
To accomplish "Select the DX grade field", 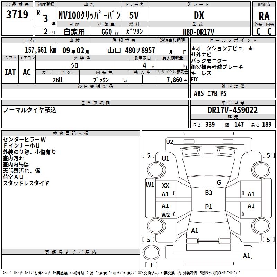I will pos(199,16).
